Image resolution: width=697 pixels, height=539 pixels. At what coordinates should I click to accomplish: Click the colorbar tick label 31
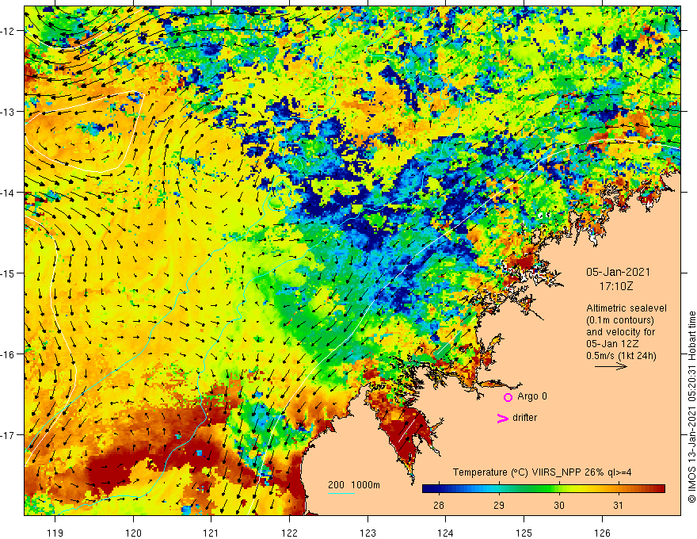pyautogui.click(x=618, y=505)
